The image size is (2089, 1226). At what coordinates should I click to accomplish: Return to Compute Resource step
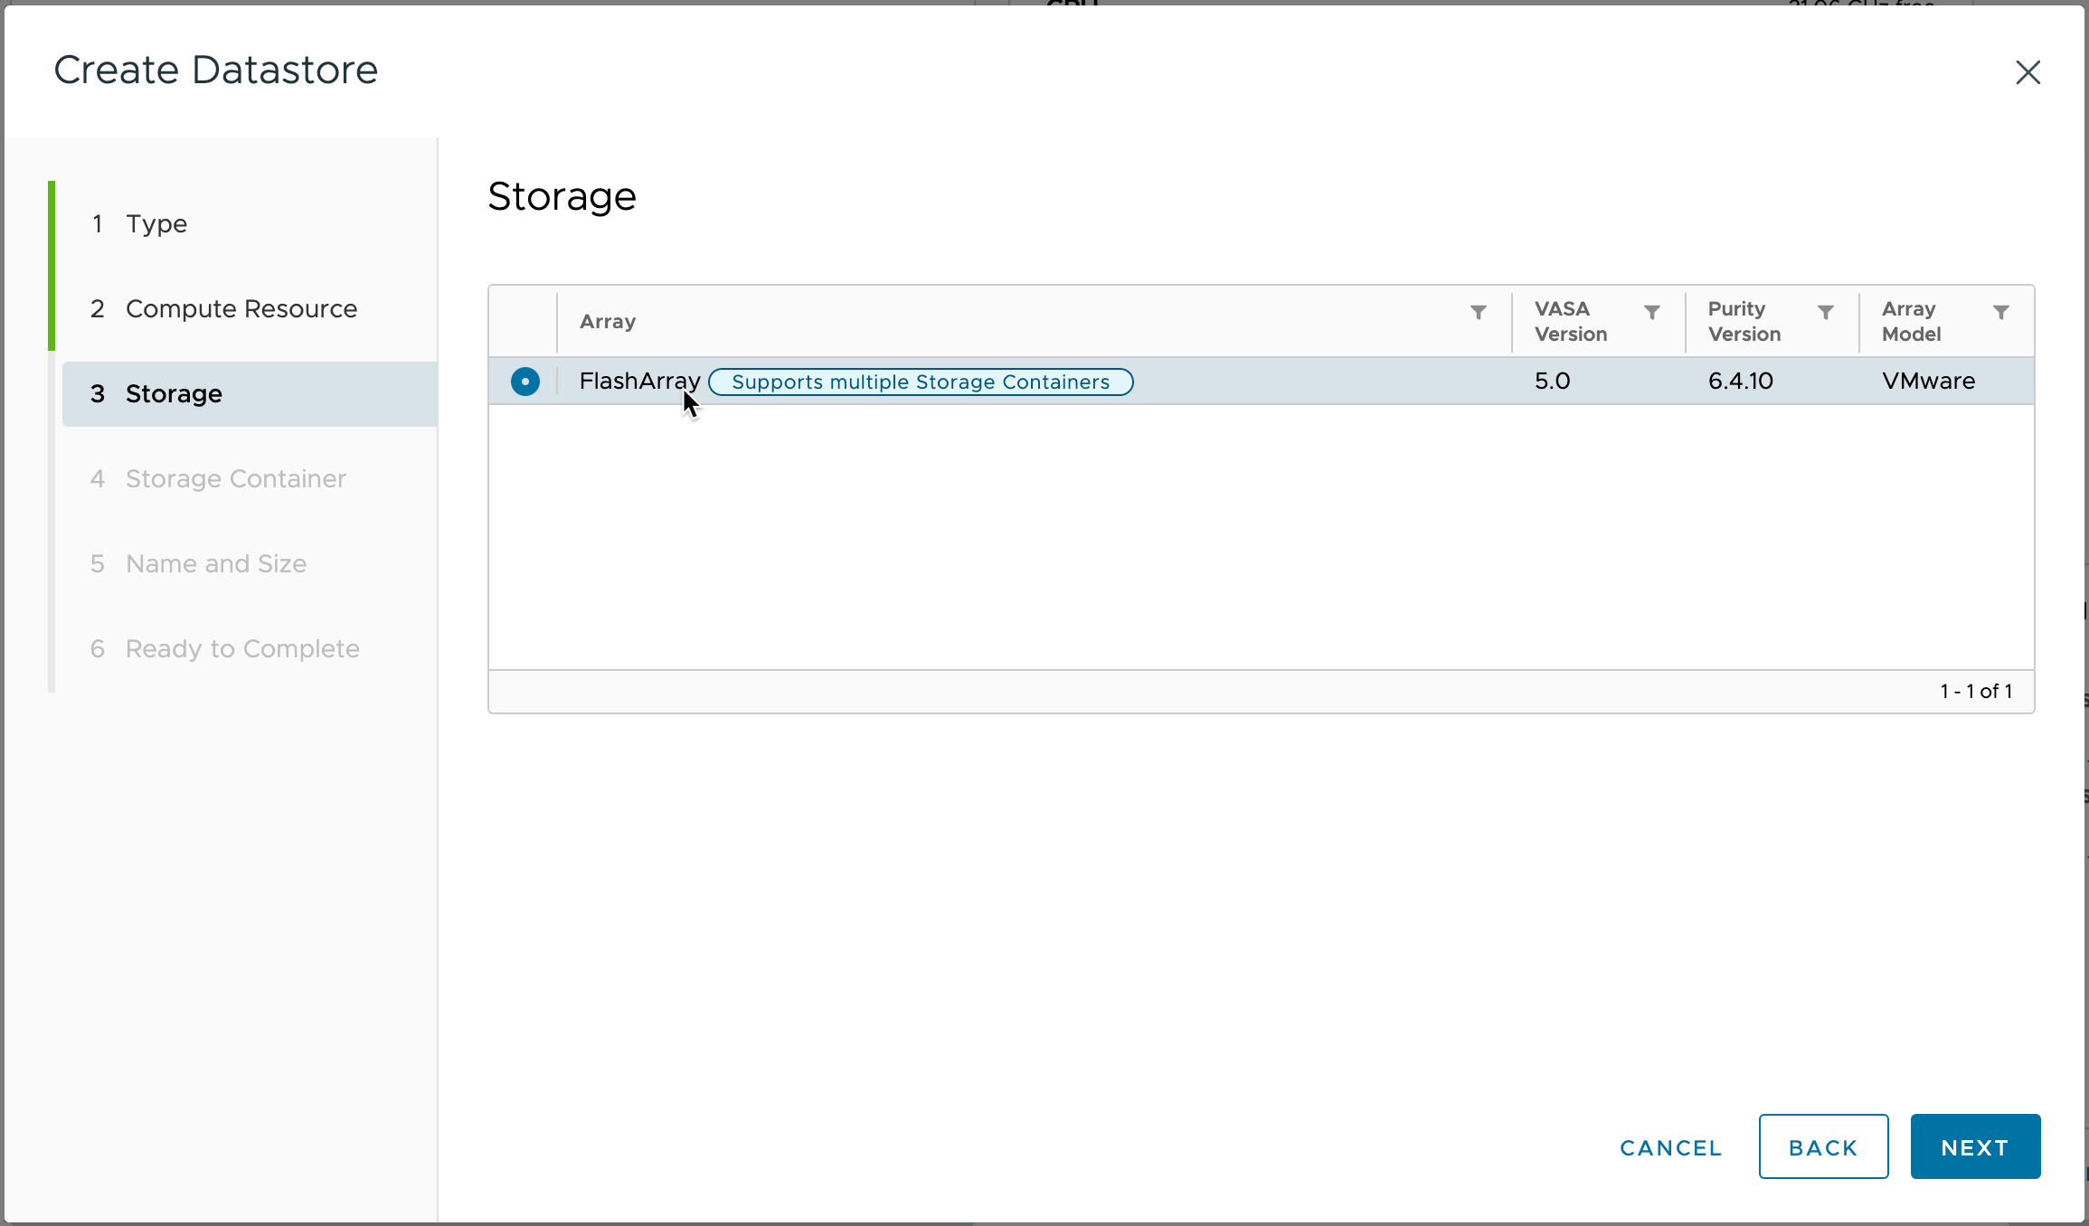point(241,308)
